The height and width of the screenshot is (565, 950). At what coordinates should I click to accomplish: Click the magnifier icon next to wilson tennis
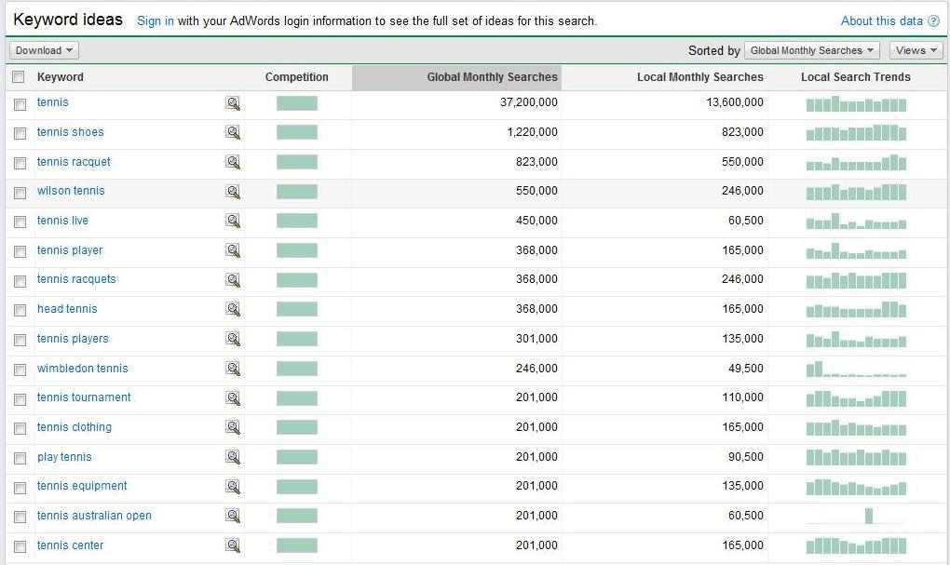point(233,192)
